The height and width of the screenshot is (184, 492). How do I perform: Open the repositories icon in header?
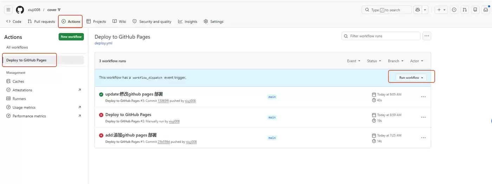[x=475, y=10]
